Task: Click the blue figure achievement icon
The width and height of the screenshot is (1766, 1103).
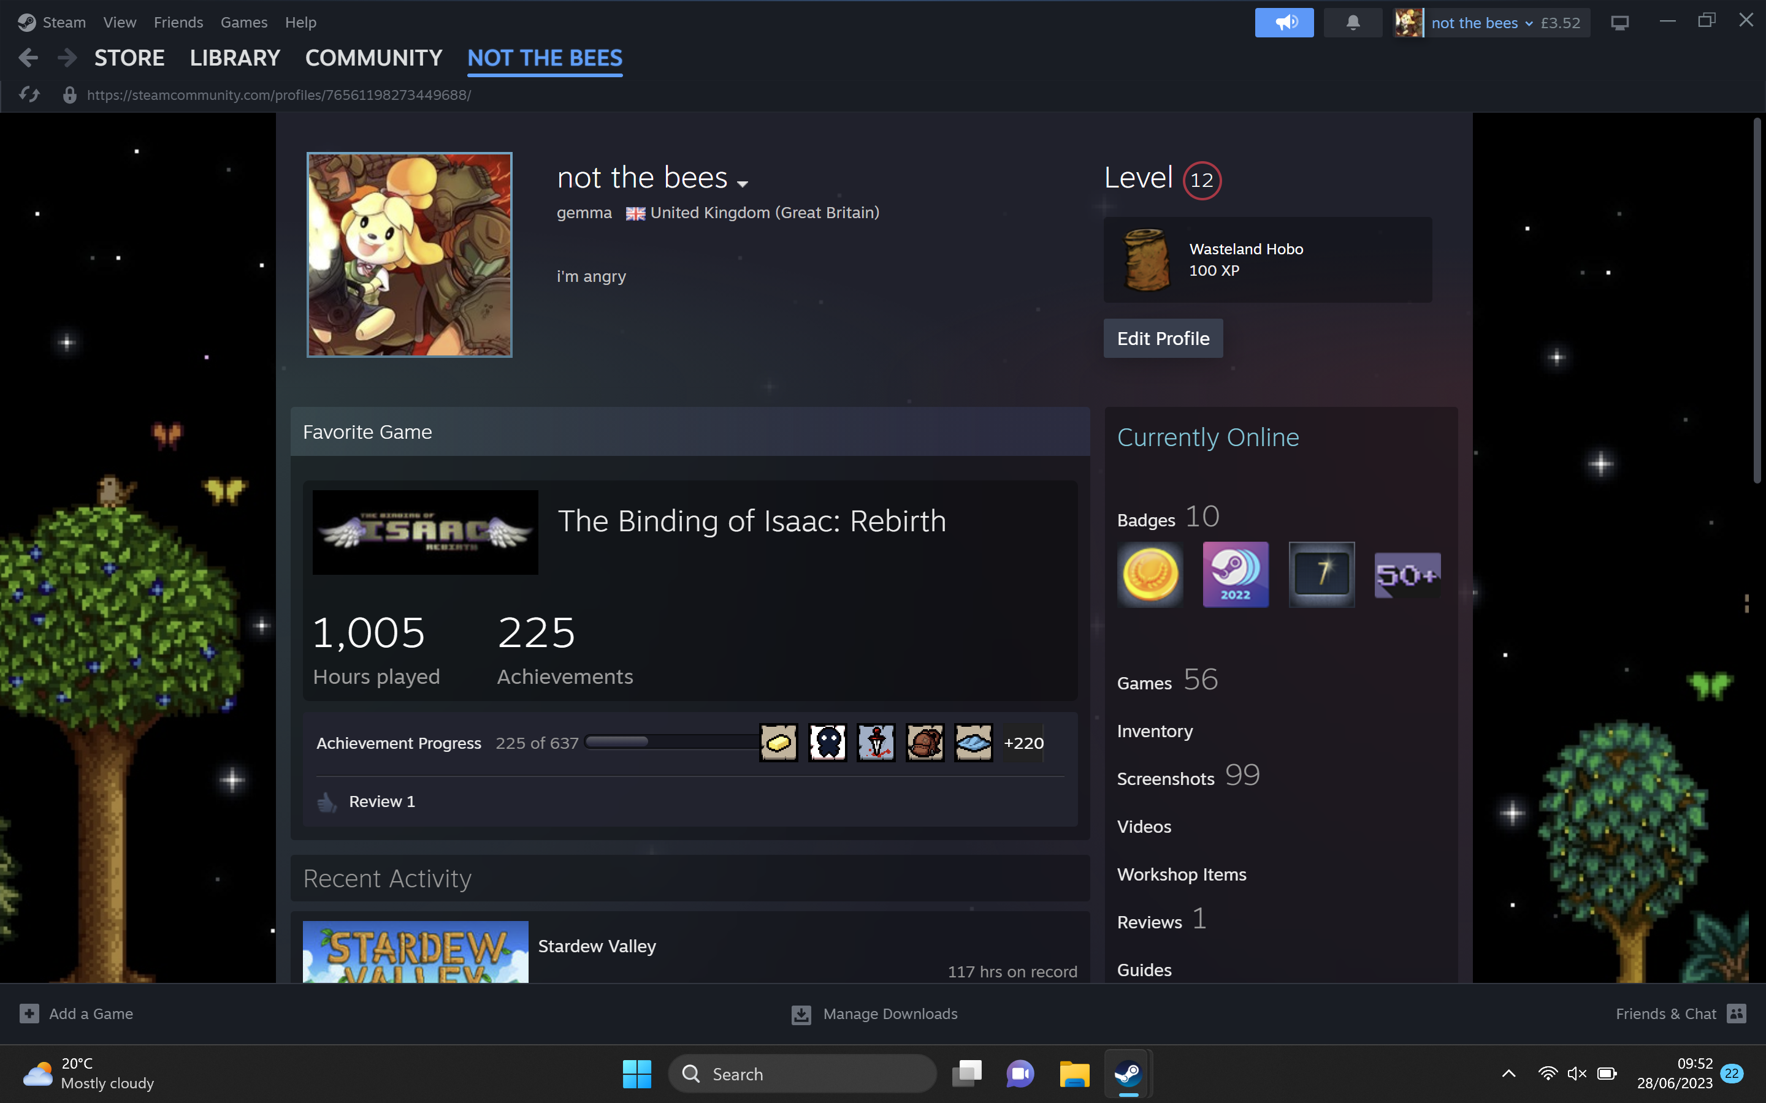Action: coord(876,743)
